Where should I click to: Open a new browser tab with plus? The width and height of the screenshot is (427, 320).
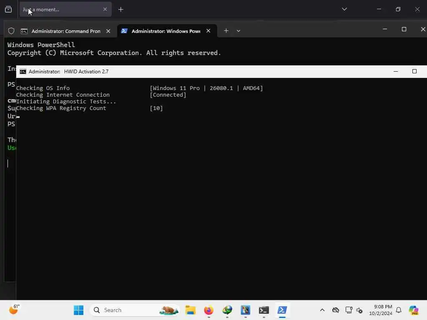tap(121, 10)
